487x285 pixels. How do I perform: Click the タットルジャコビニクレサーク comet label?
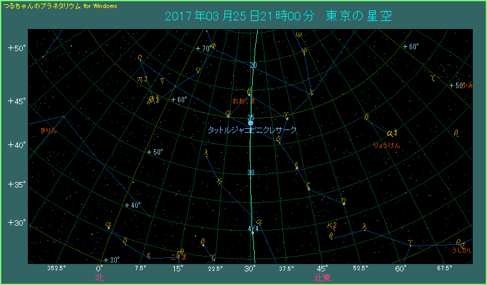point(252,130)
